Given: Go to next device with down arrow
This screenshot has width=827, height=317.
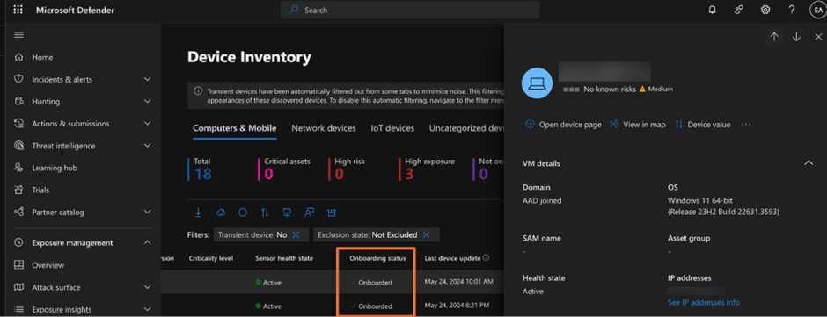Looking at the screenshot, I should [796, 37].
